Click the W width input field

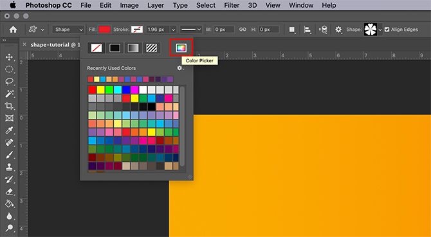(224, 30)
